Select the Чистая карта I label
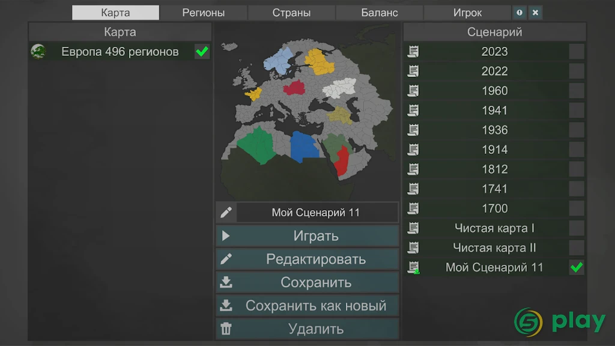Image resolution: width=615 pixels, height=346 pixels. (x=494, y=228)
